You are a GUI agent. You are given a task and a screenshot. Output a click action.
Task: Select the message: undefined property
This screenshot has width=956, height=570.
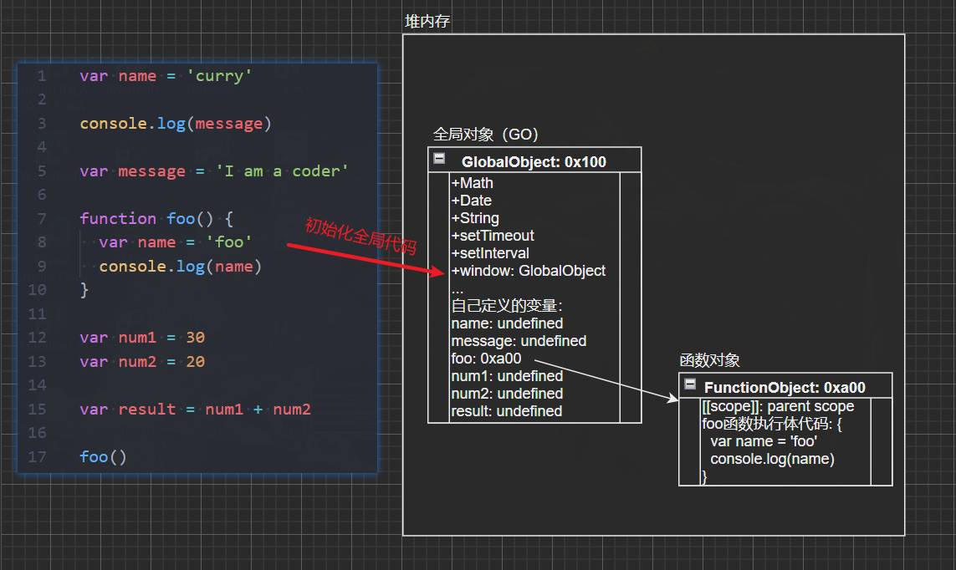(519, 341)
